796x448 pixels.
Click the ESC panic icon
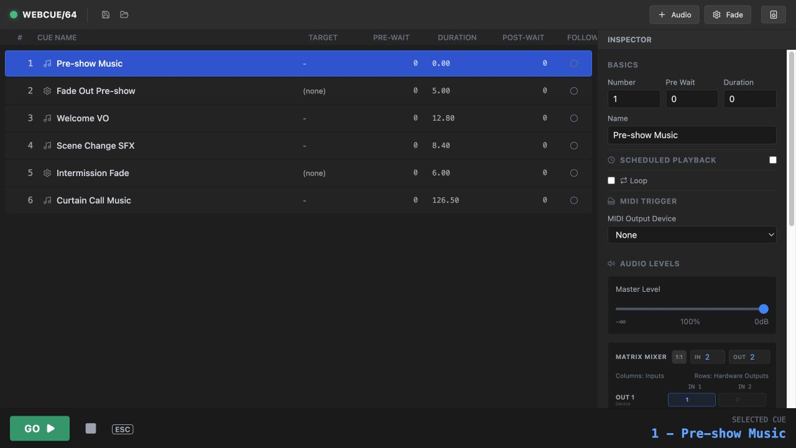point(123,429)
